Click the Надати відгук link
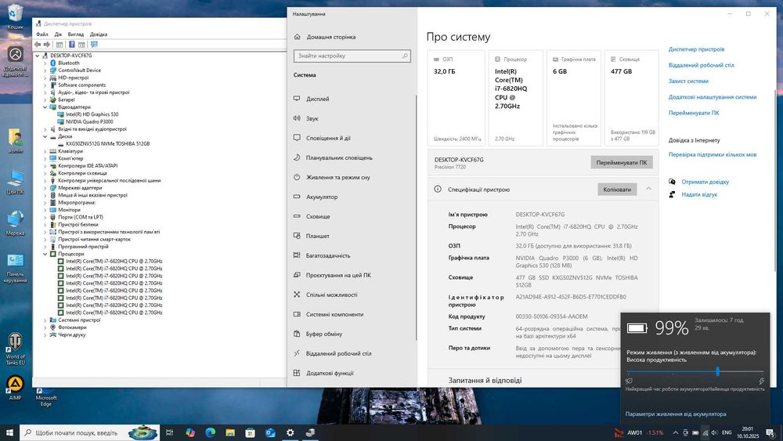Screen dimensions: 783x441 (699, 194)
